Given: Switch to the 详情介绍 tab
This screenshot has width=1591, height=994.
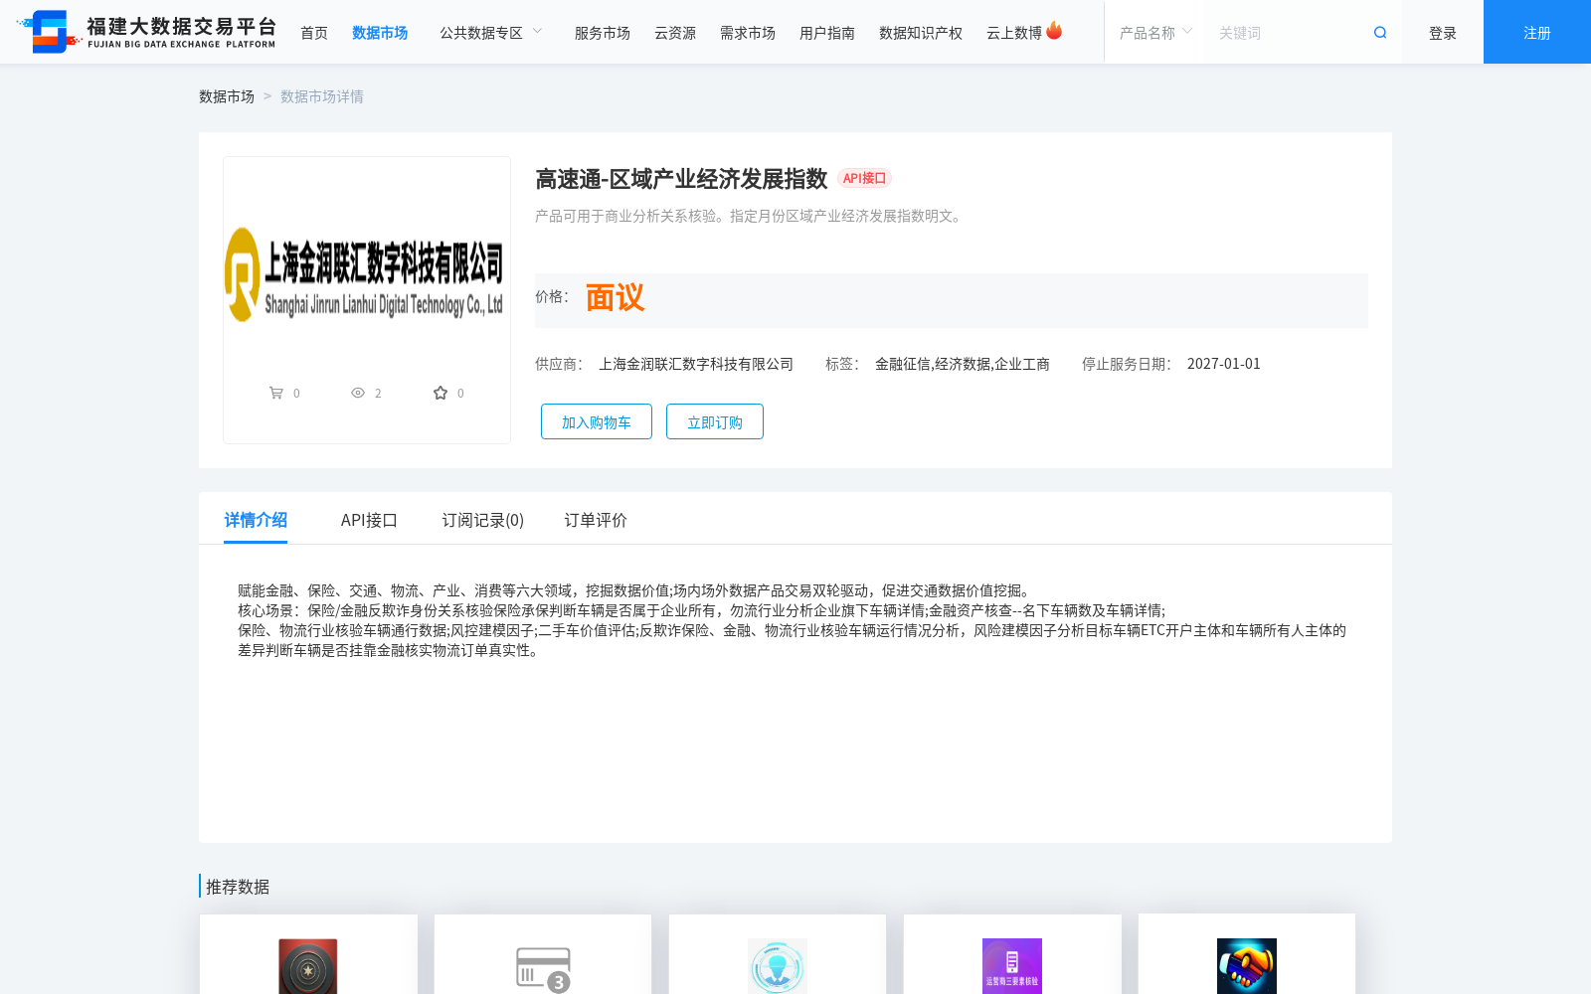Looking at the screenshot, I should [256, 520].
